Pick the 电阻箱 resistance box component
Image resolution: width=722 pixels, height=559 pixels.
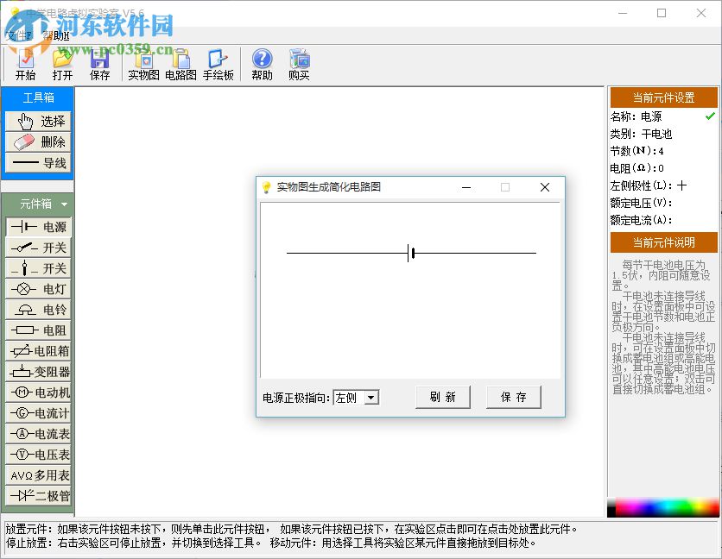(x=39, y=351)
